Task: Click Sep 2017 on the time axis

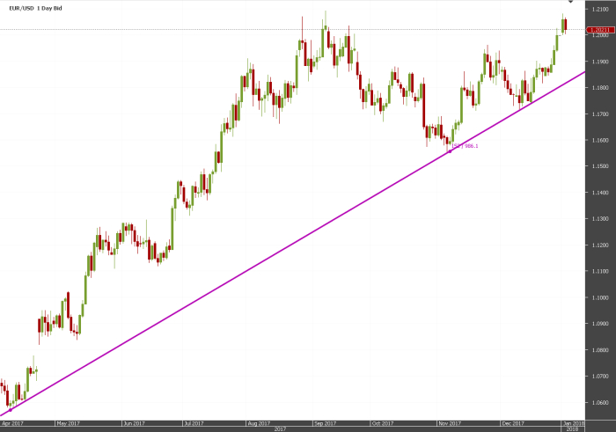Action: point(325,423)
